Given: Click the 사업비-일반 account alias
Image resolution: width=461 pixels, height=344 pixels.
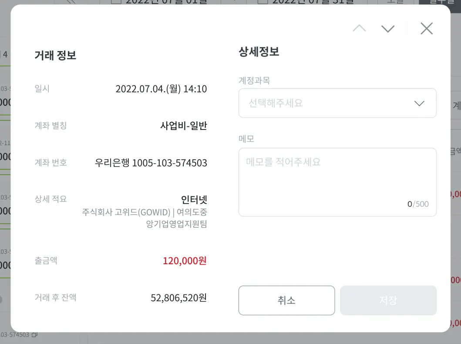Looking at the screenshot, I should pyautogui.click(x=183, y=126).
